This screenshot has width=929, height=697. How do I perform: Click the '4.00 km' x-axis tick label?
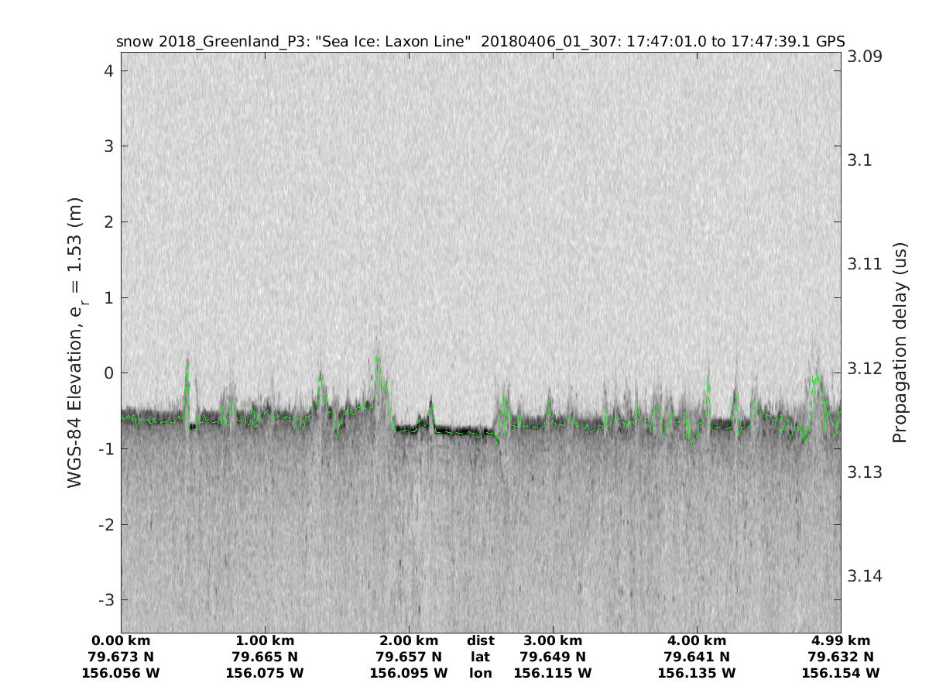click(697, 641)
